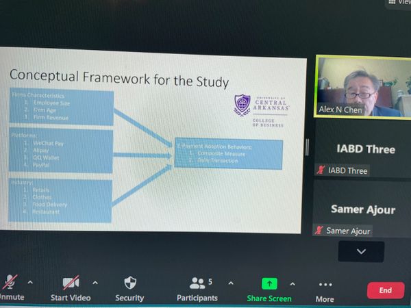Click the green Share Screen icon
The height and width of the screenshot is (308, 411).
tap(269, 283)
